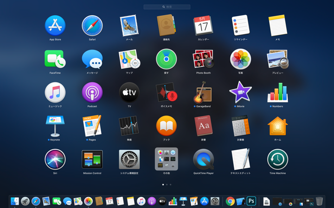Image resolution: width=334 pixels, height=208 pixels.
Task: Open the ボイスメモ (Voice Memos) app
Action: tap(167, 92)
